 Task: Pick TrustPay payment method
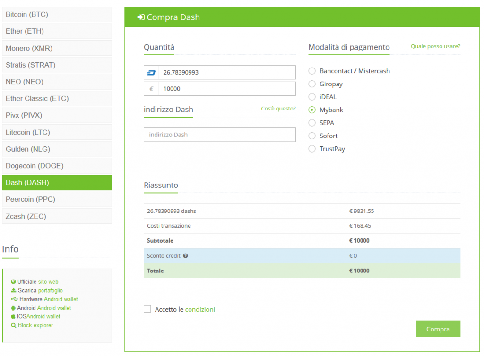pos(312,149)
